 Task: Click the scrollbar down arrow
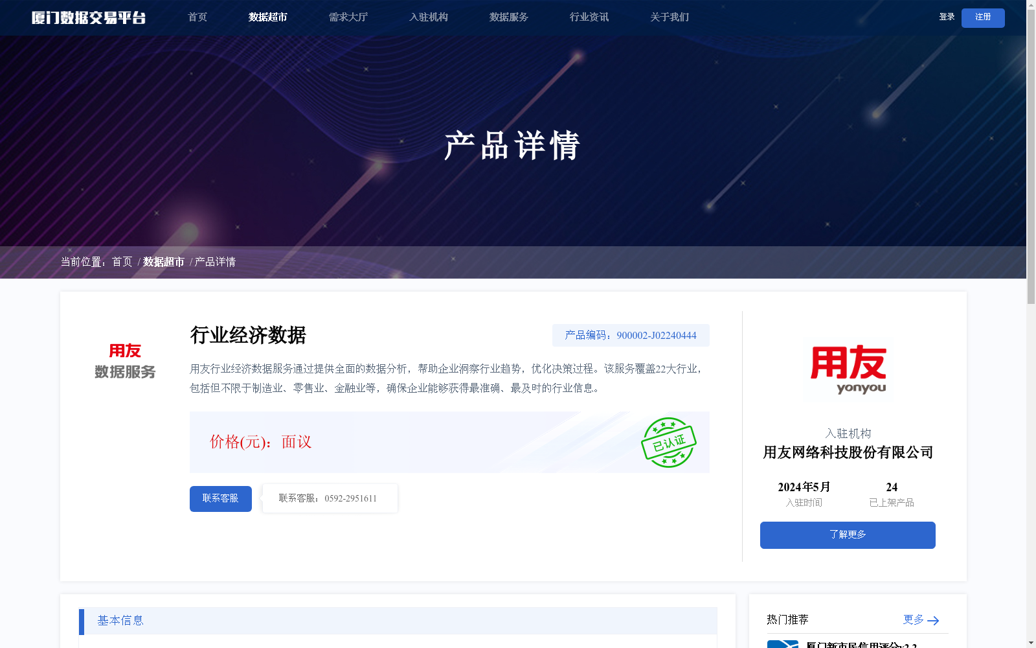pos(1031,643)
